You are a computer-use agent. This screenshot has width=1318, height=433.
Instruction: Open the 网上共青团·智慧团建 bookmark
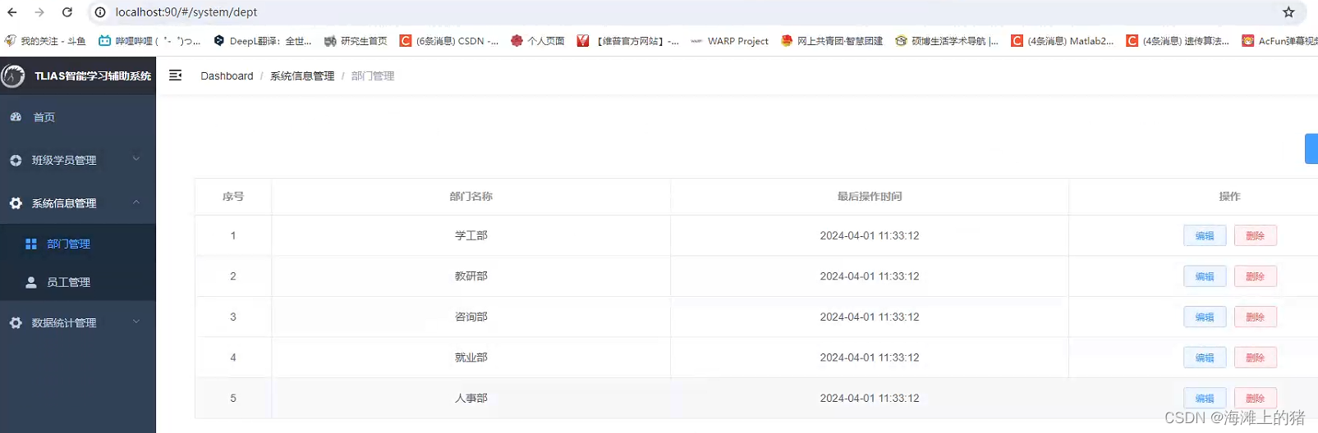(832, 41)
